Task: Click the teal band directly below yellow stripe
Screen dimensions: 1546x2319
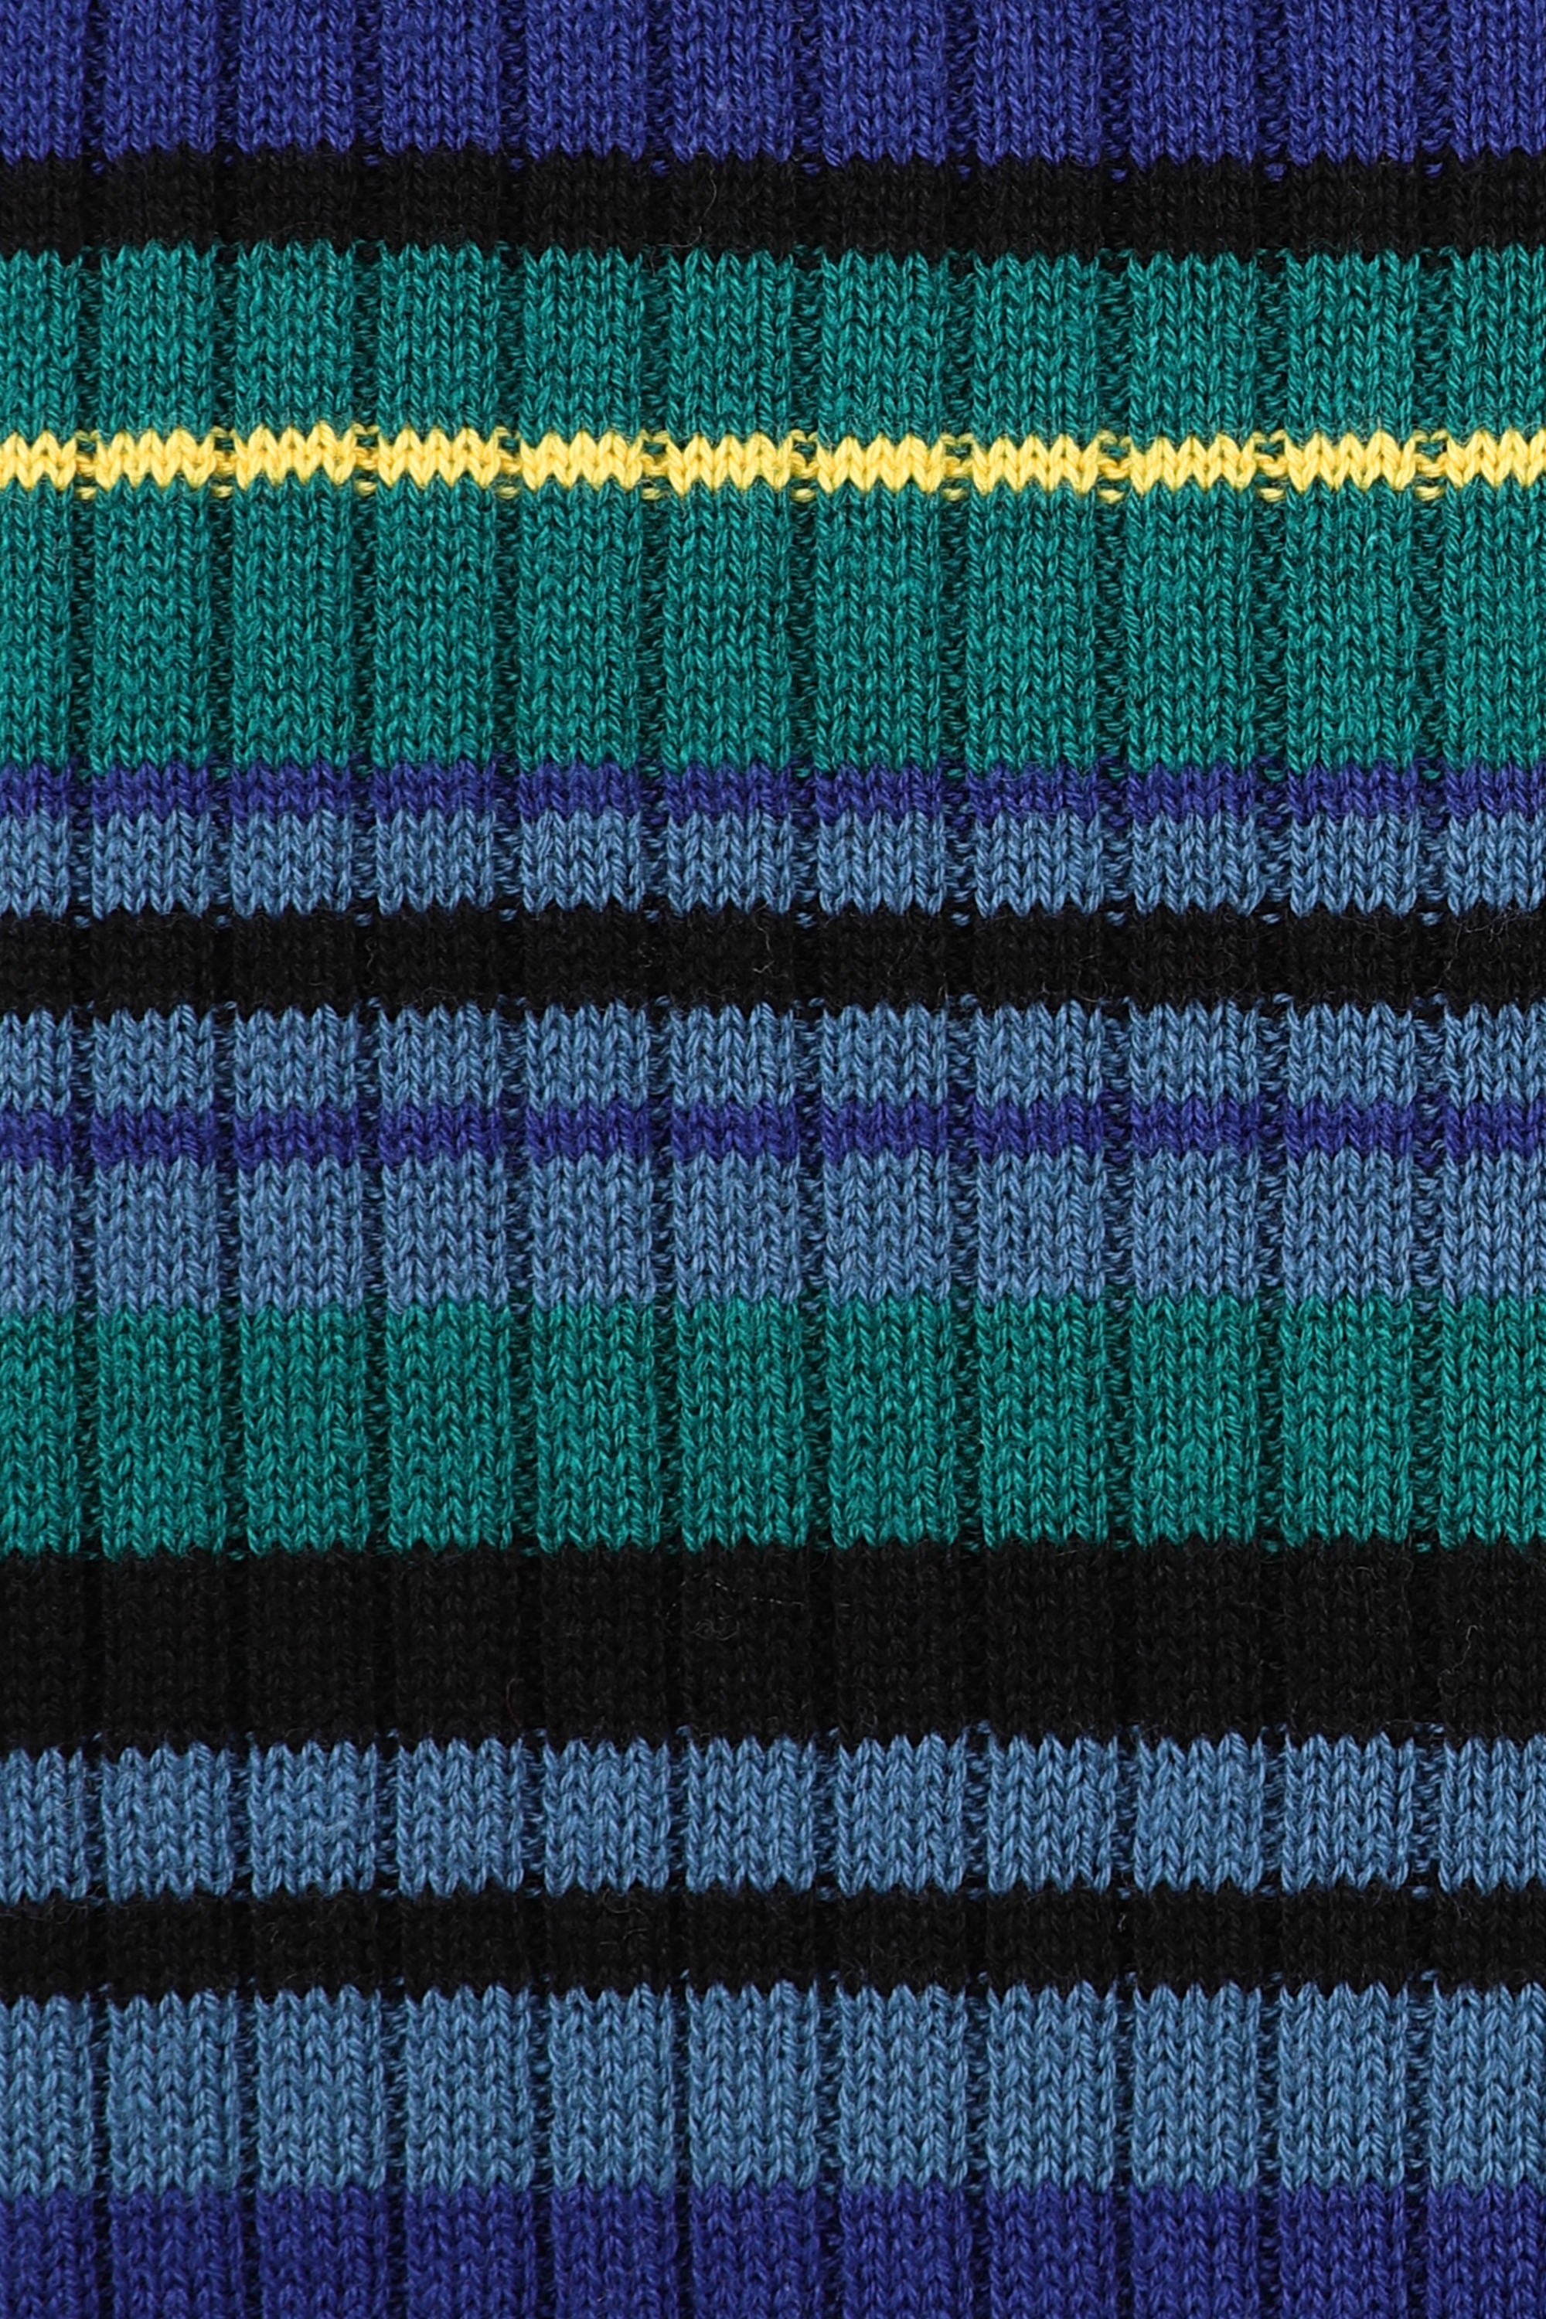Action: pyautogui.click(x=773, y=621)
